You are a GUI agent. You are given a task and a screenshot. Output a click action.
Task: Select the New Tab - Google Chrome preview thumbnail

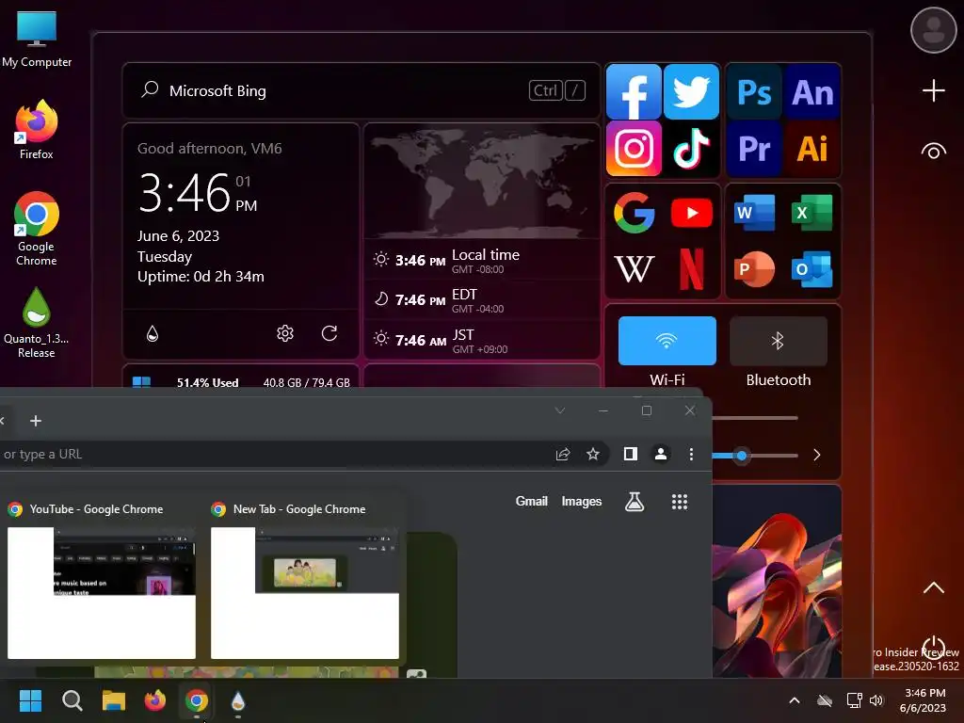(x=305, y=593)
